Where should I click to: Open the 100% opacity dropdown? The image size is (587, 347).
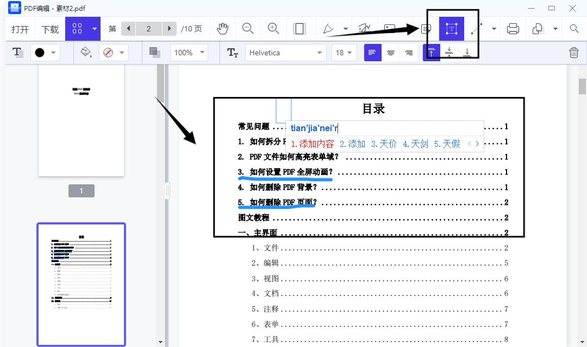tap(189, 53)
